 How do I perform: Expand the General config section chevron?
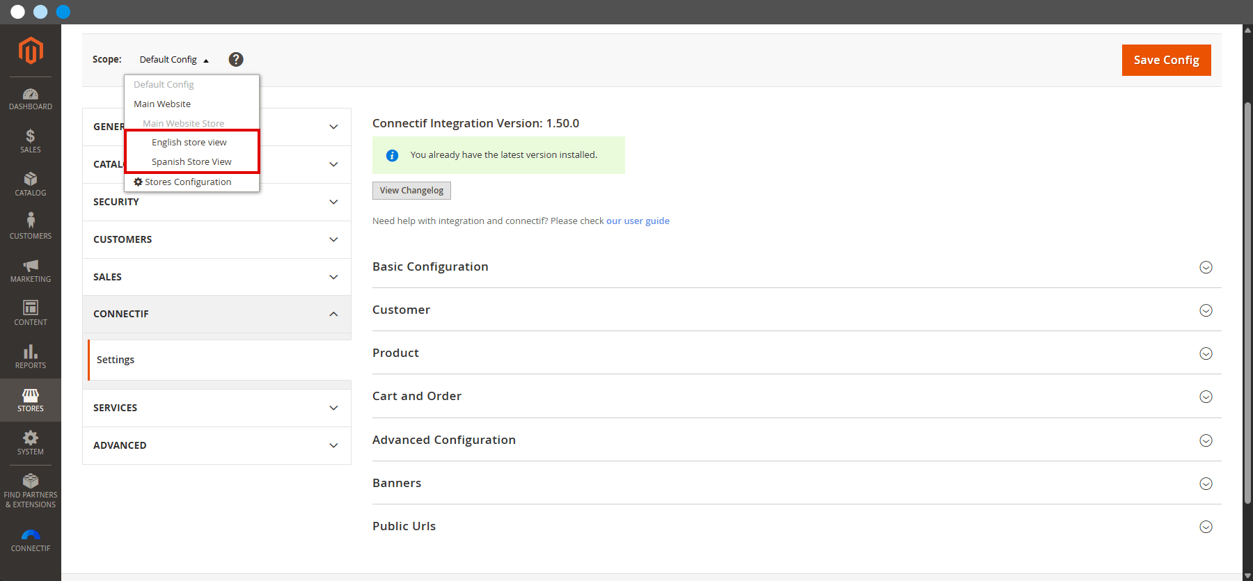click(333, 127)
